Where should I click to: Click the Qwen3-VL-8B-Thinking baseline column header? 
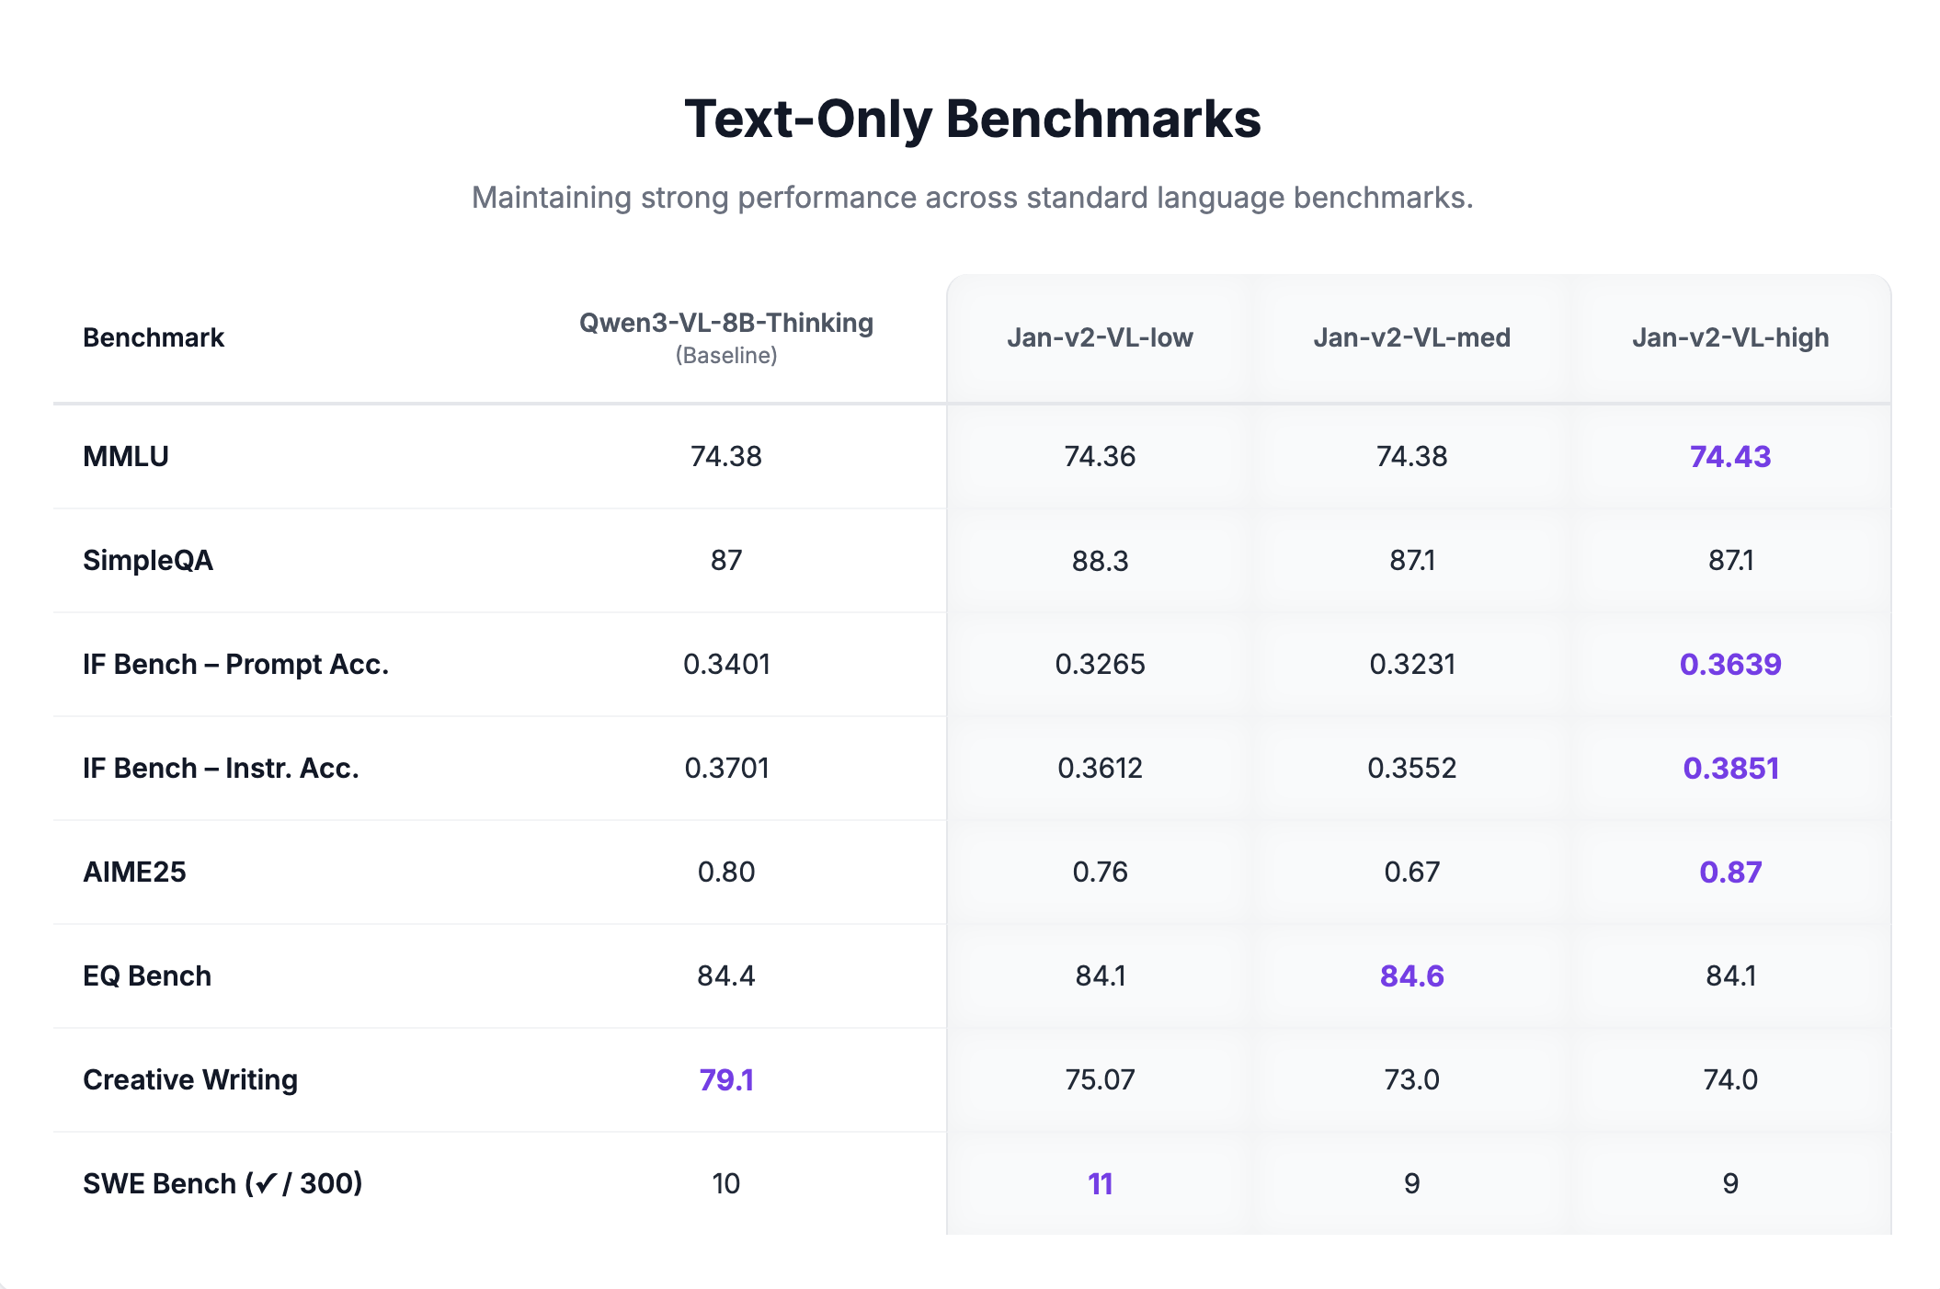pos(725,324)
